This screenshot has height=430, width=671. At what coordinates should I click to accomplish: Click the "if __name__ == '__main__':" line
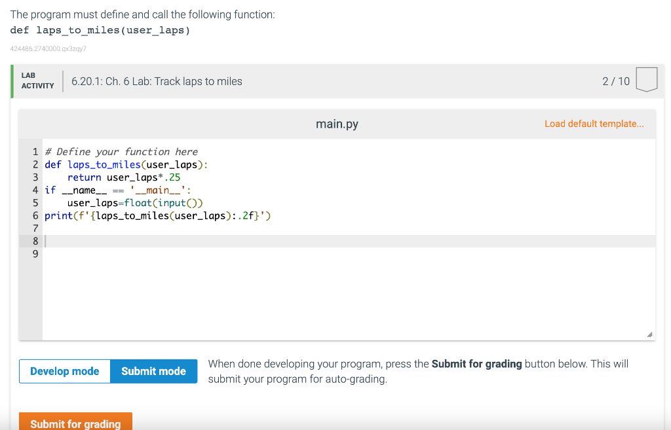pos(118,190)
